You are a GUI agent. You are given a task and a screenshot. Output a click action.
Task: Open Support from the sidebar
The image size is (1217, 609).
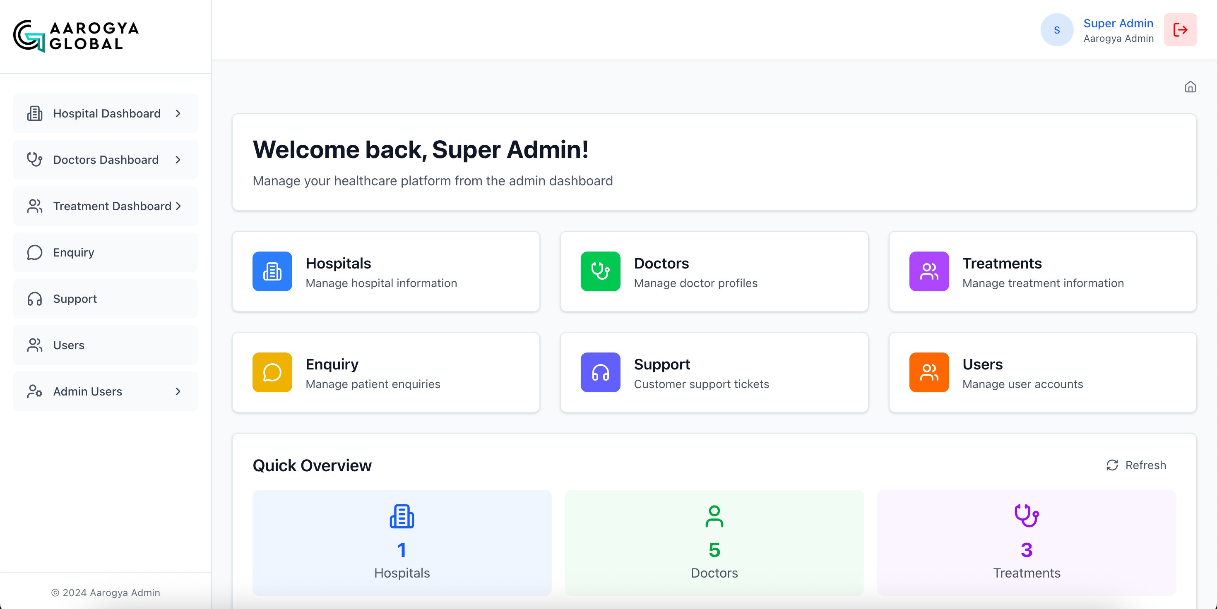(106, 299)
